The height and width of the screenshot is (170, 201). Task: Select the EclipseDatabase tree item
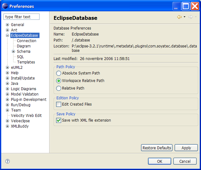(x=24, y=35)
